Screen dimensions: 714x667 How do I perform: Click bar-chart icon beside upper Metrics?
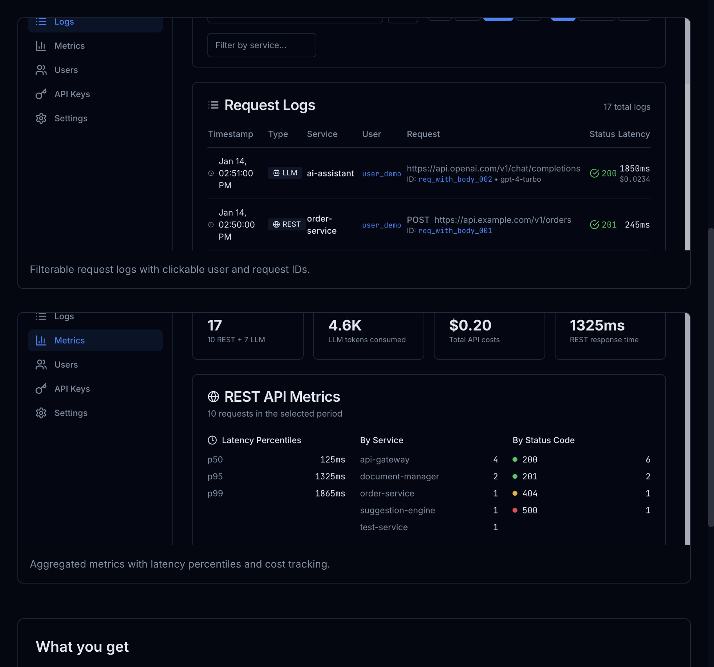tap(41, 46)
